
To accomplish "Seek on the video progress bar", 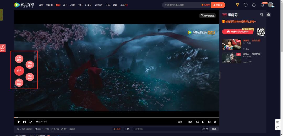I will coord(117,118).
